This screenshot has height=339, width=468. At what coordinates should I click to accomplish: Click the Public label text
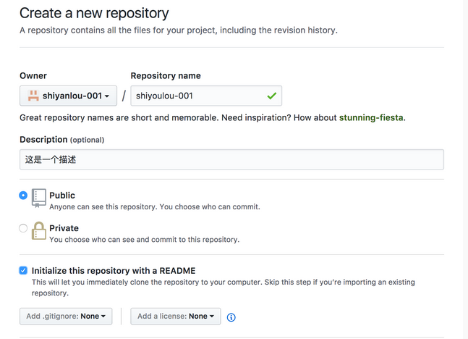62,195
